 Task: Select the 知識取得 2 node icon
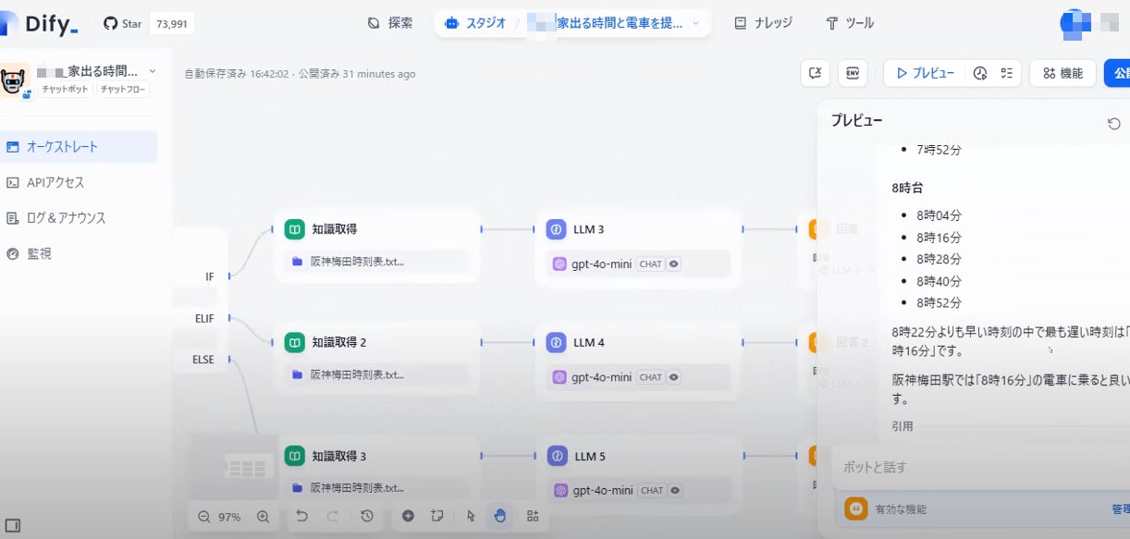coord(295,342)
